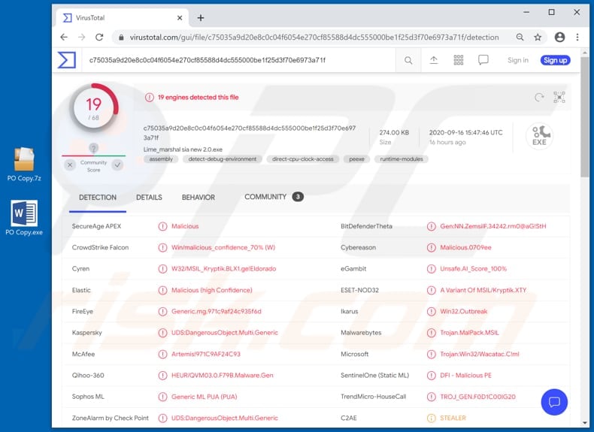Click the Ikarus Win32.Outbreak result
594x432 pixels.
click(464, 312)
